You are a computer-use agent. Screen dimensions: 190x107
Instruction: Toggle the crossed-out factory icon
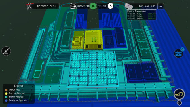[6, 51]
